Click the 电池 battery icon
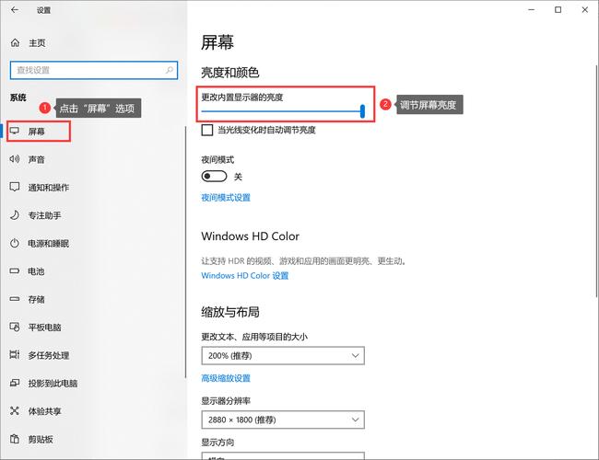Viewport: 599px width, 460px height. (x=15, y=271)
